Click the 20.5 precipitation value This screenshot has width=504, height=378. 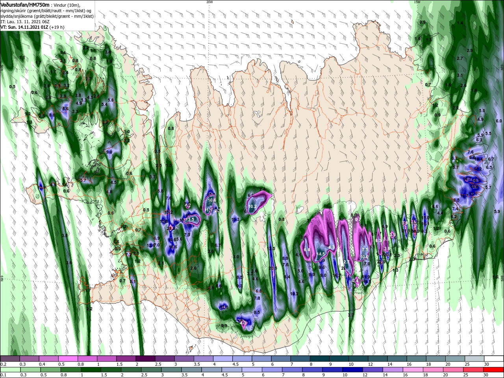point(273,268)
